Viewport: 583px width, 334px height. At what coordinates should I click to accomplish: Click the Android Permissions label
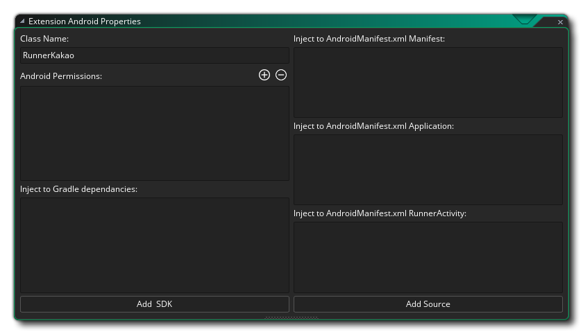[61, 76]
